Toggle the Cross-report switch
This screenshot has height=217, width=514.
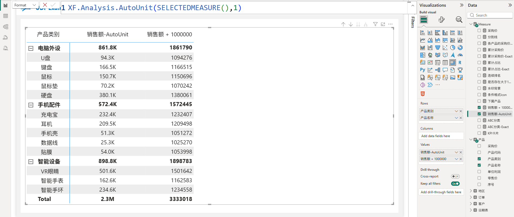[x=455, y=176]
